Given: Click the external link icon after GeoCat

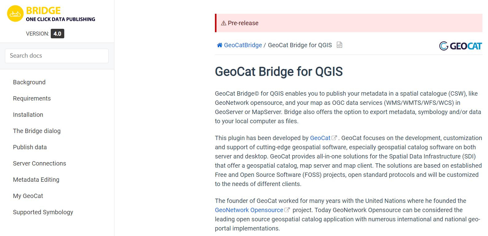Looking at the screenshot, I should coord(334,138).
